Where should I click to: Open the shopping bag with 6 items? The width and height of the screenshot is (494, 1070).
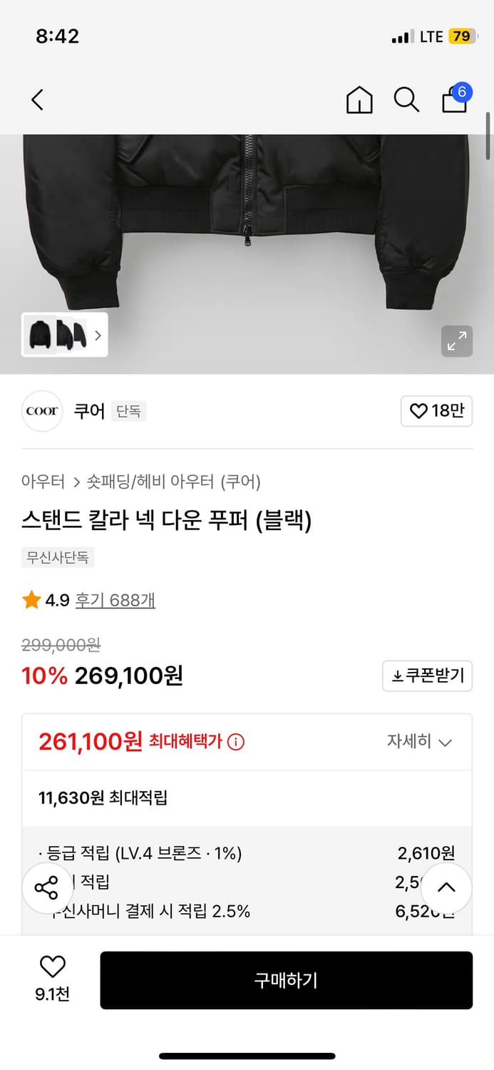(x=453, y=101)
